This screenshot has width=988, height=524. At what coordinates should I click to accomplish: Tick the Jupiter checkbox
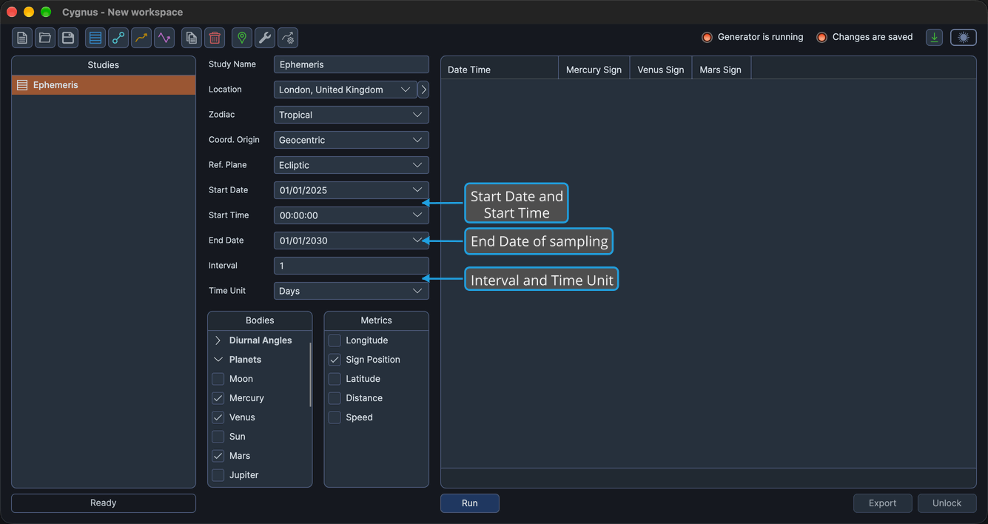(x=218, y=475)
